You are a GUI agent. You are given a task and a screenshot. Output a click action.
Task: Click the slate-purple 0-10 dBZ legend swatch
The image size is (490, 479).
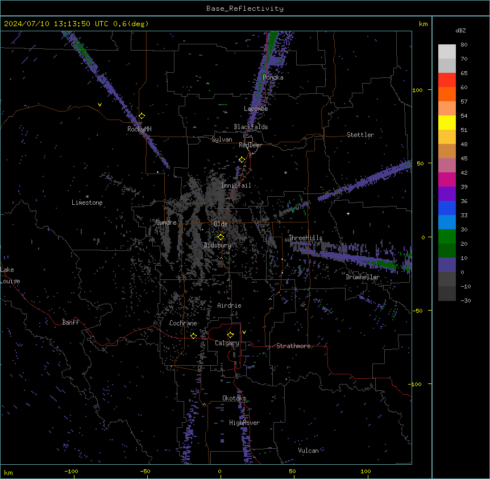point(447,265)
